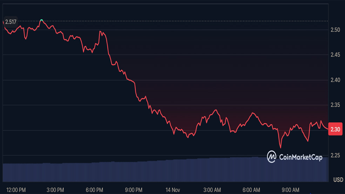
Task: Click the 14 Nov date axis label
Action: point(173,190)
